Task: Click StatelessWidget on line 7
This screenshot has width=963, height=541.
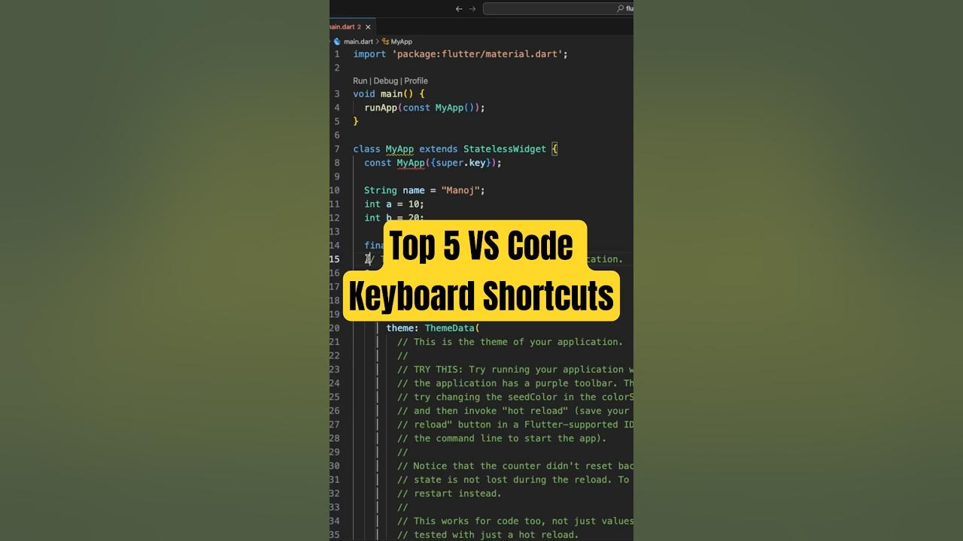Action: pos(505,149)
